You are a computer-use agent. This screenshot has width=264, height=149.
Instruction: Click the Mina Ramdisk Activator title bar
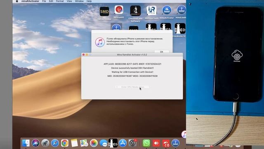coord(132,55)
